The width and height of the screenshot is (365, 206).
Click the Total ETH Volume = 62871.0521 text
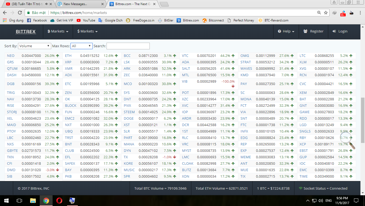222,188
